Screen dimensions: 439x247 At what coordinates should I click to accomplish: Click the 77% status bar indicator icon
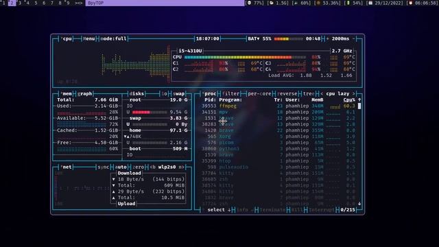(250, 3)
